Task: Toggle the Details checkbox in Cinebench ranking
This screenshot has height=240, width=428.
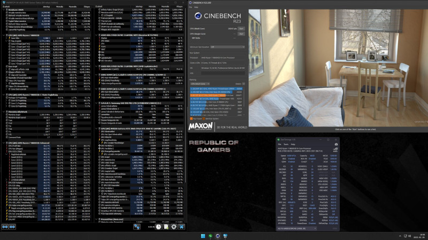Action: click(243, 84)
